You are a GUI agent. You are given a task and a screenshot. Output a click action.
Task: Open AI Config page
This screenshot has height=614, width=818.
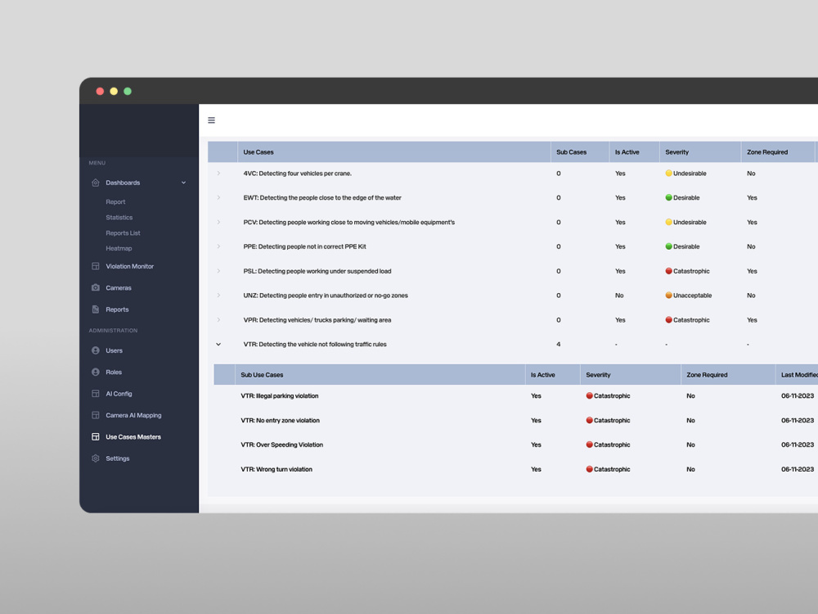click(119, 394)
